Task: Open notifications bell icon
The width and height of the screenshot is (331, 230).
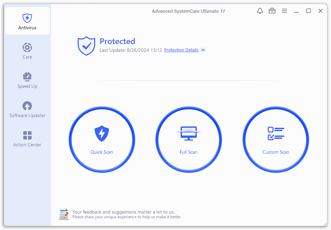Action: click(x=260, y=11)
